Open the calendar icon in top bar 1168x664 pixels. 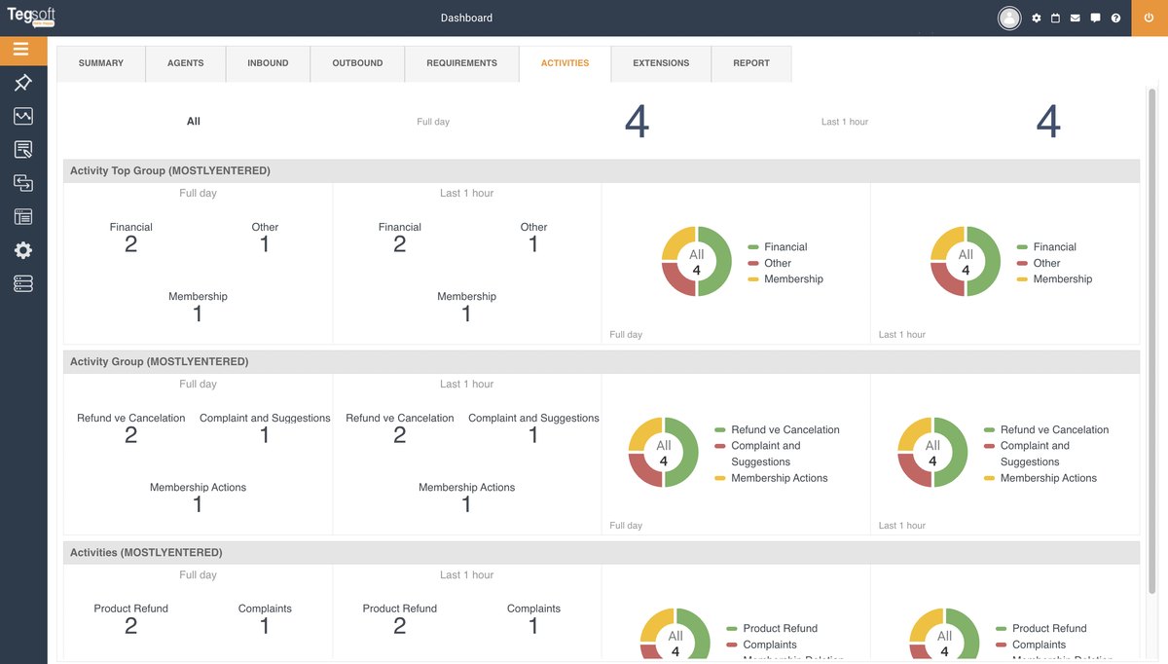(x=1056, y=18)
